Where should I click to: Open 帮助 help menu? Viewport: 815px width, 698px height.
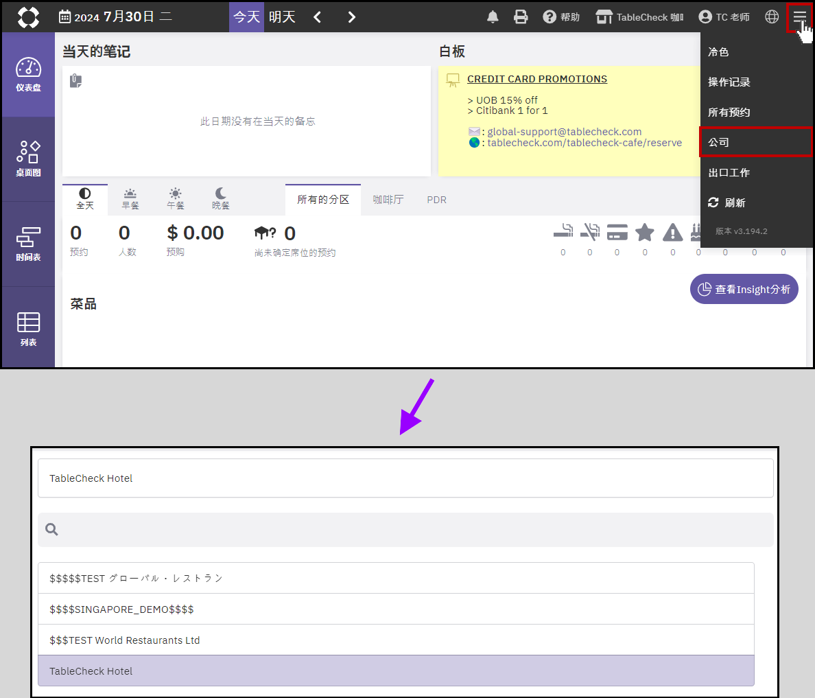point(561,17)
